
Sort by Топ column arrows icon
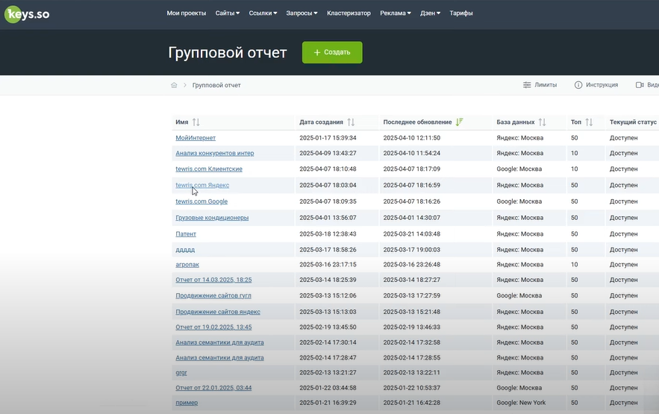pyautogui.click(x=589, y=122)
